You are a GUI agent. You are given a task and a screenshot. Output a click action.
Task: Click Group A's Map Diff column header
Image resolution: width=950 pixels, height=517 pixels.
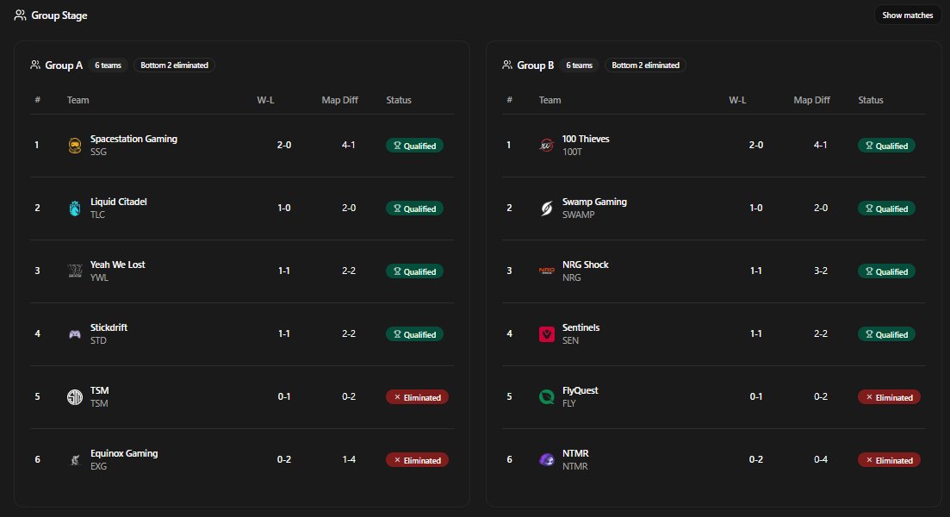click(x=340, y=100)
